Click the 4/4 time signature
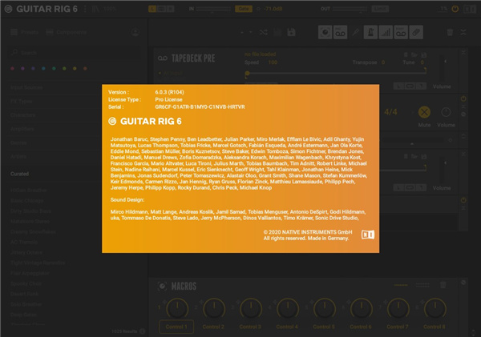 390,112
